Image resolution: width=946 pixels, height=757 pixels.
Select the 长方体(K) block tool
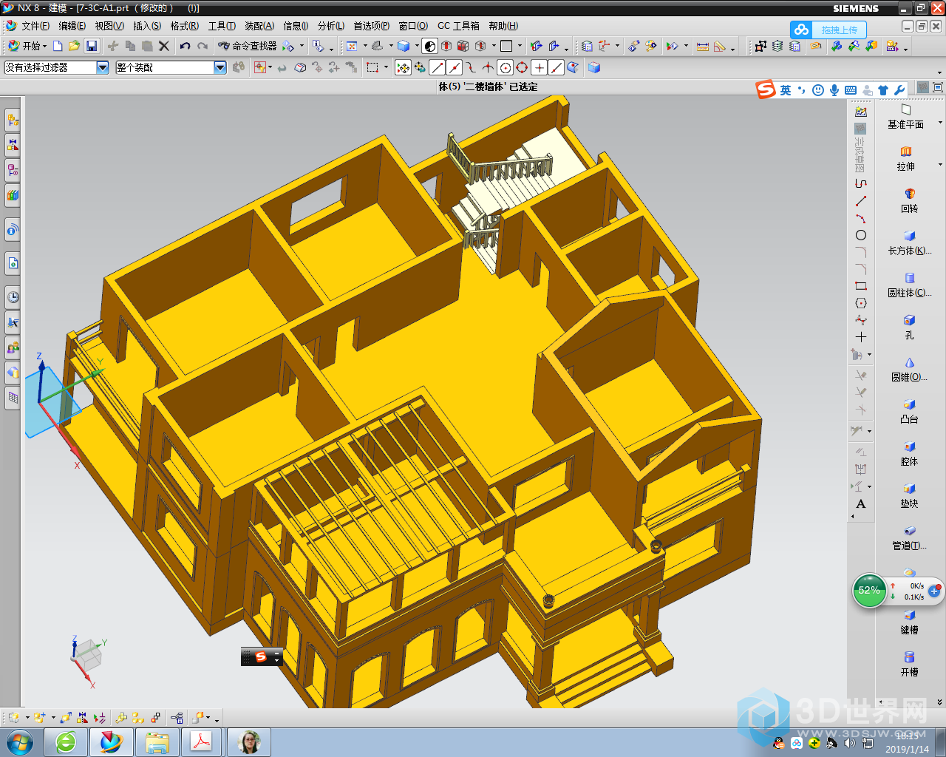point(909,243)
